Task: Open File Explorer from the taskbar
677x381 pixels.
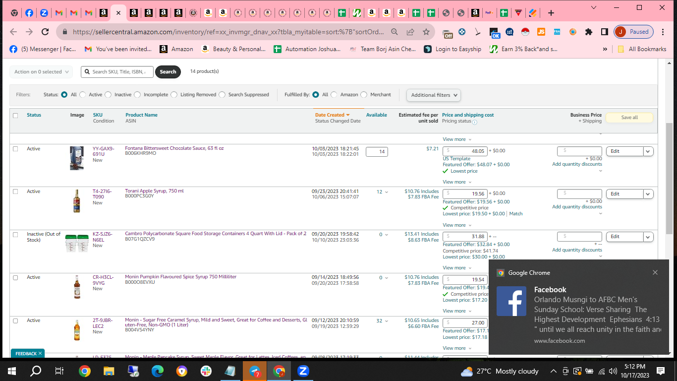Action: pyautogui.click(x=109, y=371)
